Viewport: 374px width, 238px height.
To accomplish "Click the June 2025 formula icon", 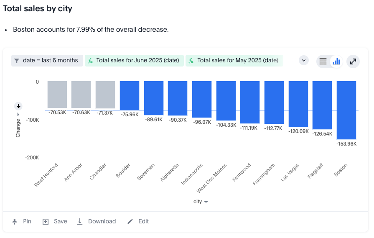I will click(90, 61).
